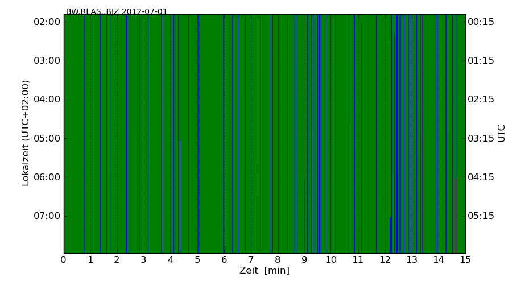
Task: Click the 03:00 local time tick label
Action: coord(47,61)
